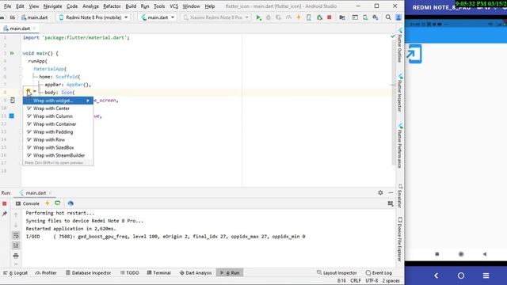
Task: Click the pin tab icon in Run panel
Action: [x=5, y=214]
